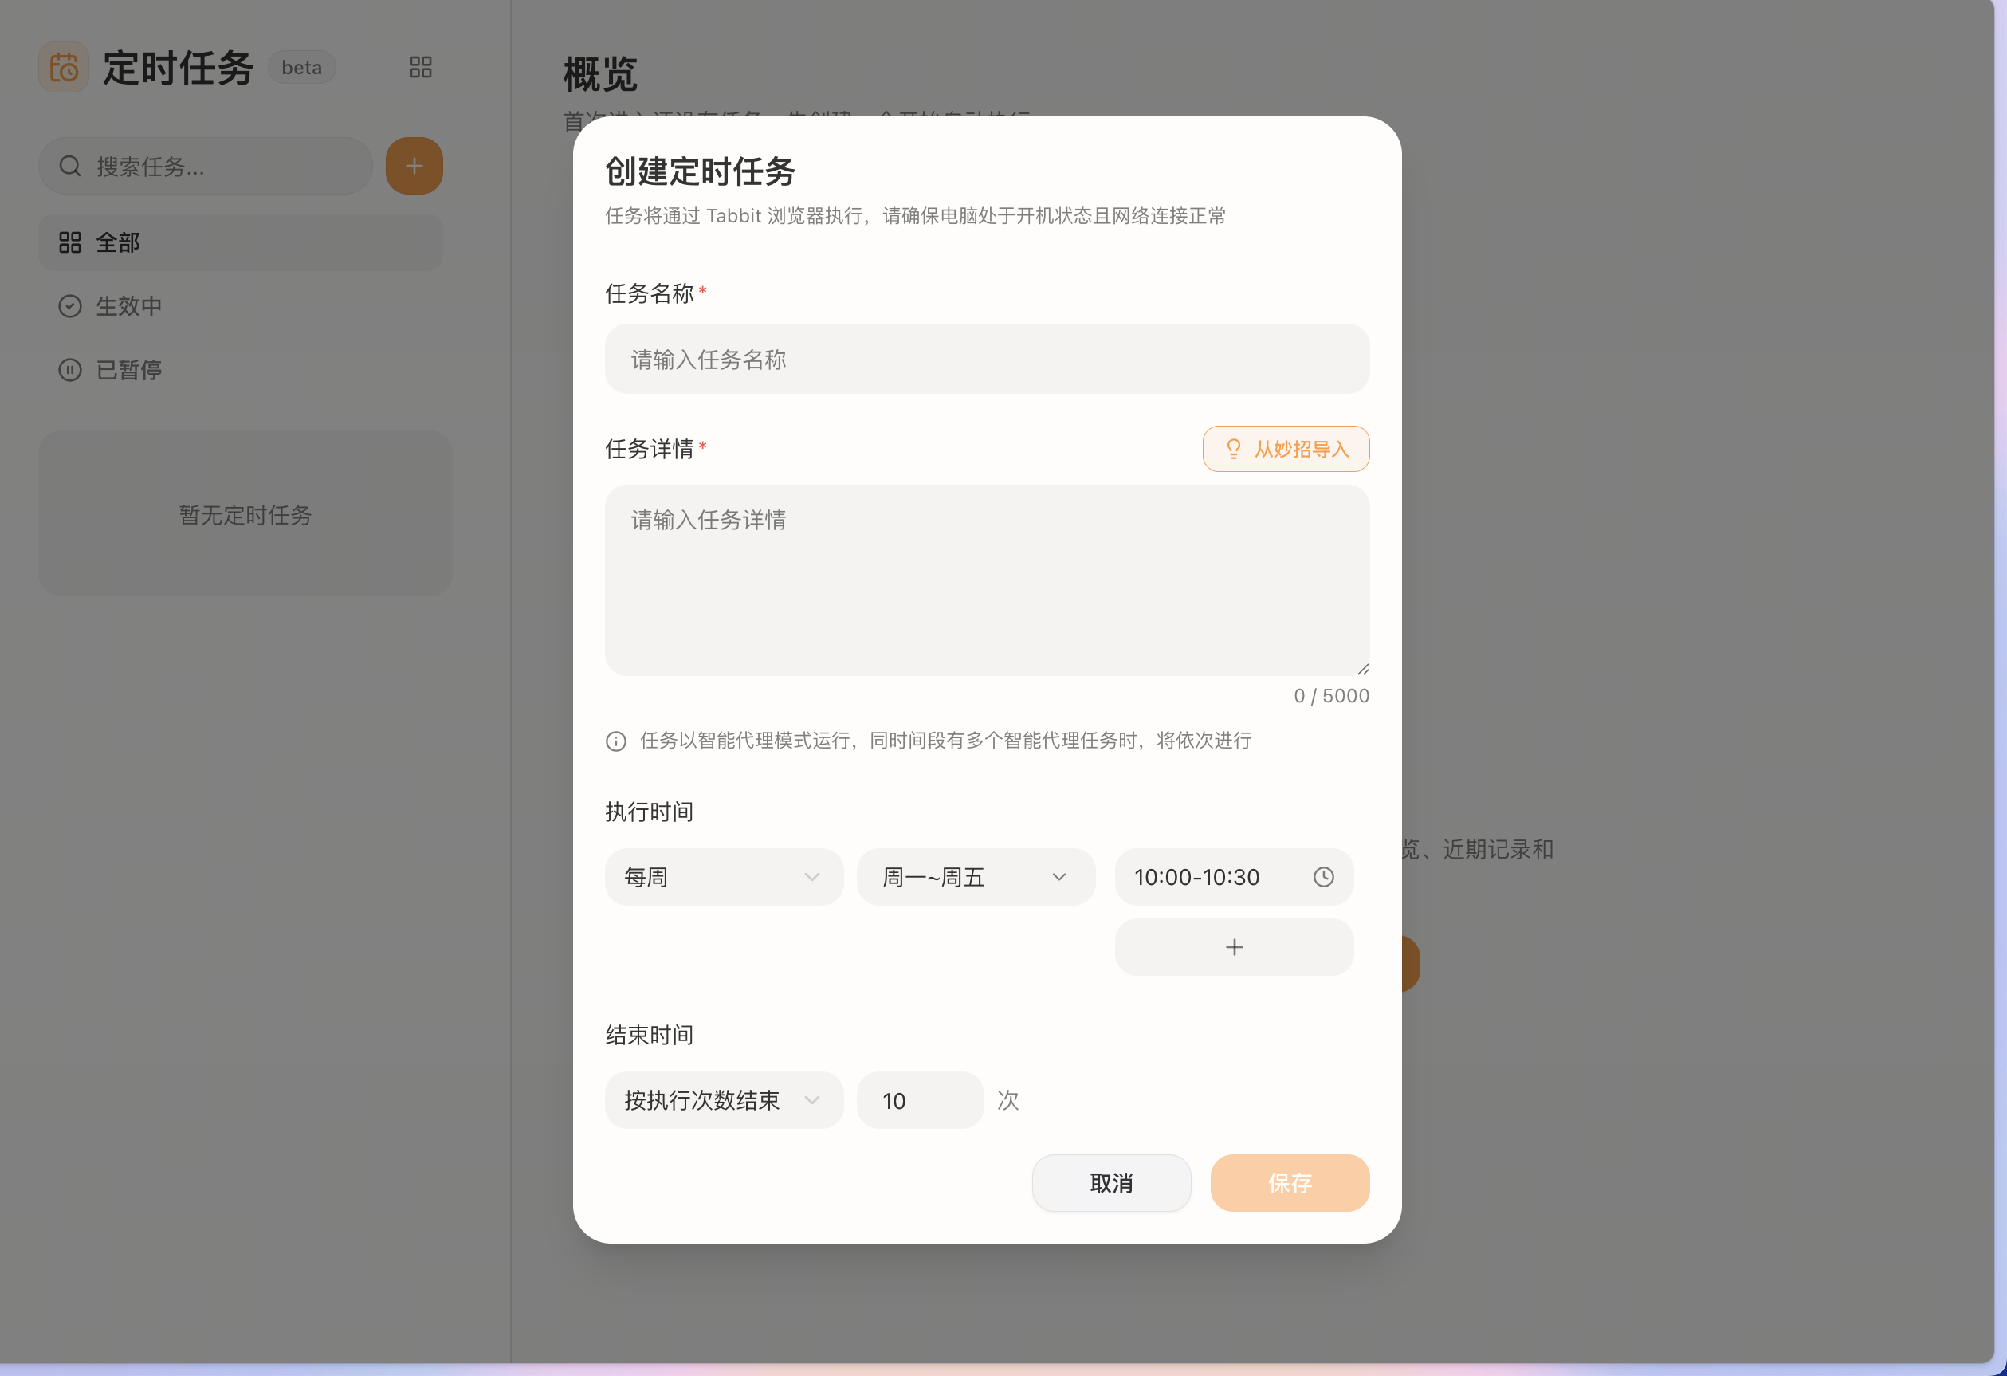The width and height of the screenshot is (2007, 1376).
Task: Click the 执行时间 section label
Action: tap(650, 812)
